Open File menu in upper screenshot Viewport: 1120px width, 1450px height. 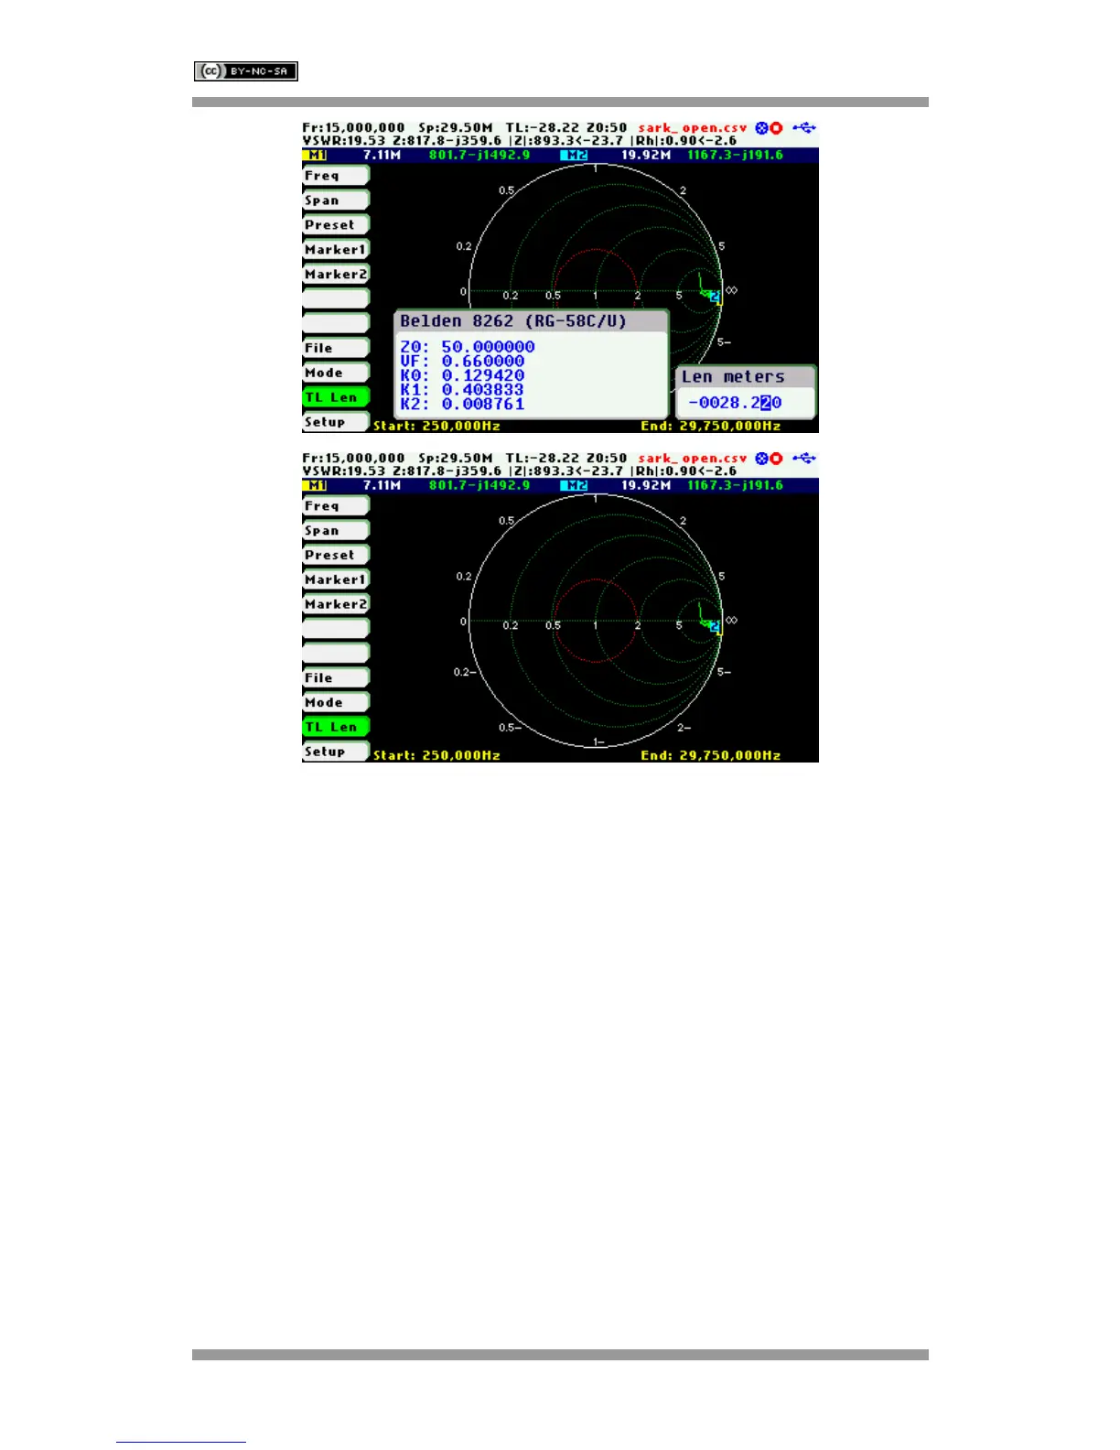[336, 348]
